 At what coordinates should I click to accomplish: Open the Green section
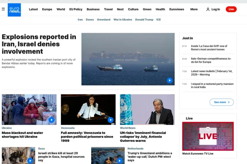tap(147, 9)
